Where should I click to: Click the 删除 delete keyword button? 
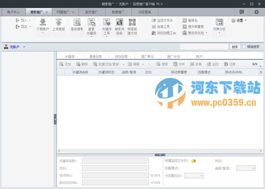(x=82, y=64)
